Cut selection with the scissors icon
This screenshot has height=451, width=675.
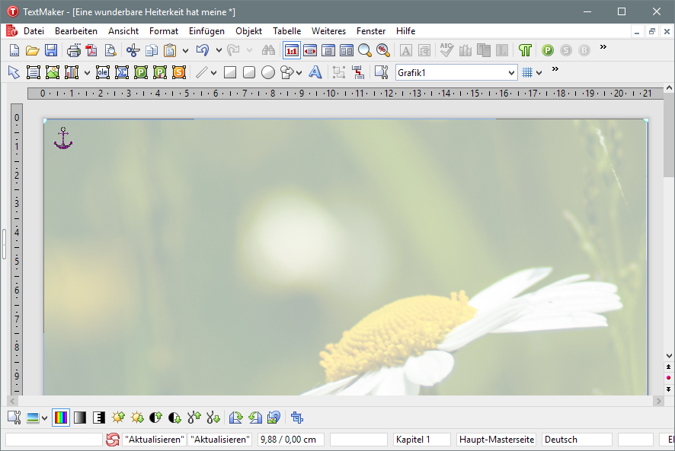pyautogui.click(x=133, y=50)
